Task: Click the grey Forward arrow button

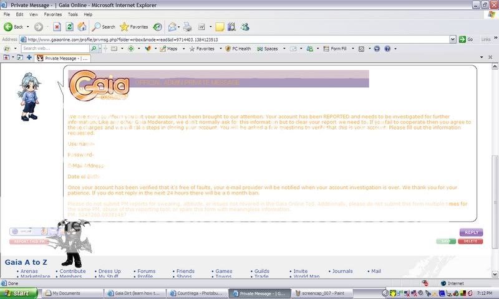Action: click(x=39, y=27)
